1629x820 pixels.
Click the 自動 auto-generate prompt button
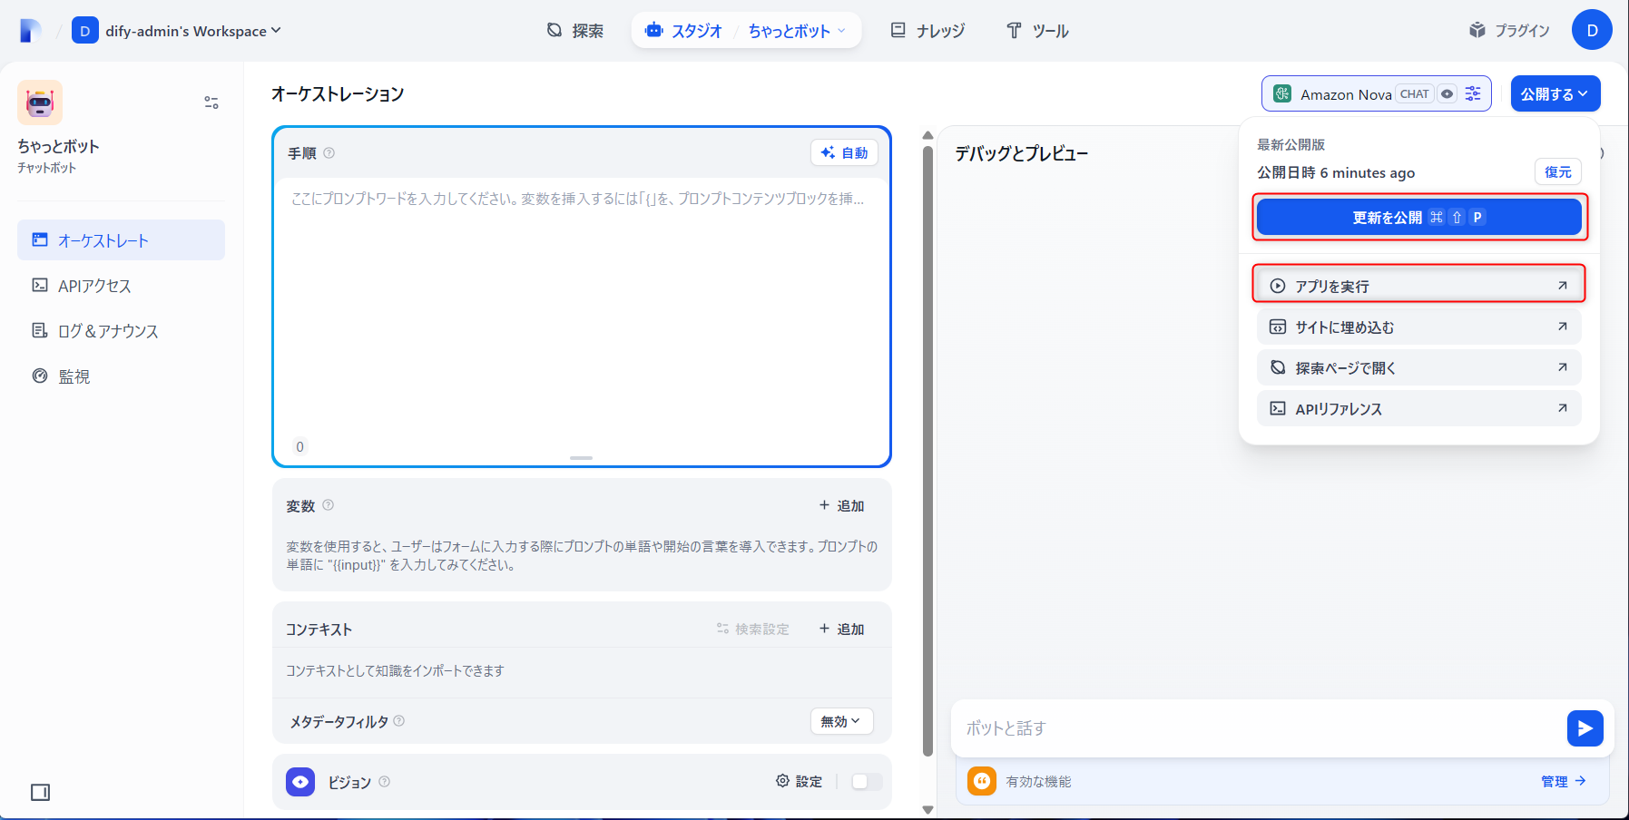click(844, 152)
